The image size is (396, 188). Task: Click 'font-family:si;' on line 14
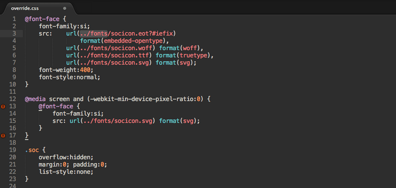coord(78,113)
